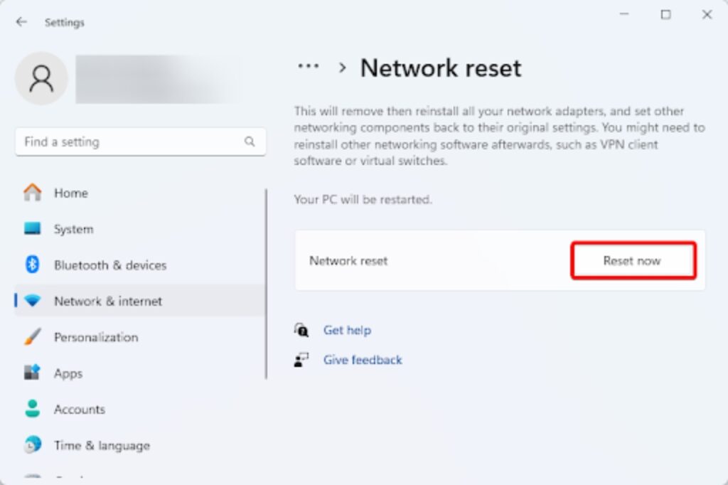This screenshot has width=728, height=485.
Task: Click the System monitor icon
Action: 33,229
